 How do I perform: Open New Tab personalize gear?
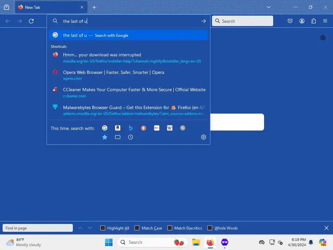323,38
